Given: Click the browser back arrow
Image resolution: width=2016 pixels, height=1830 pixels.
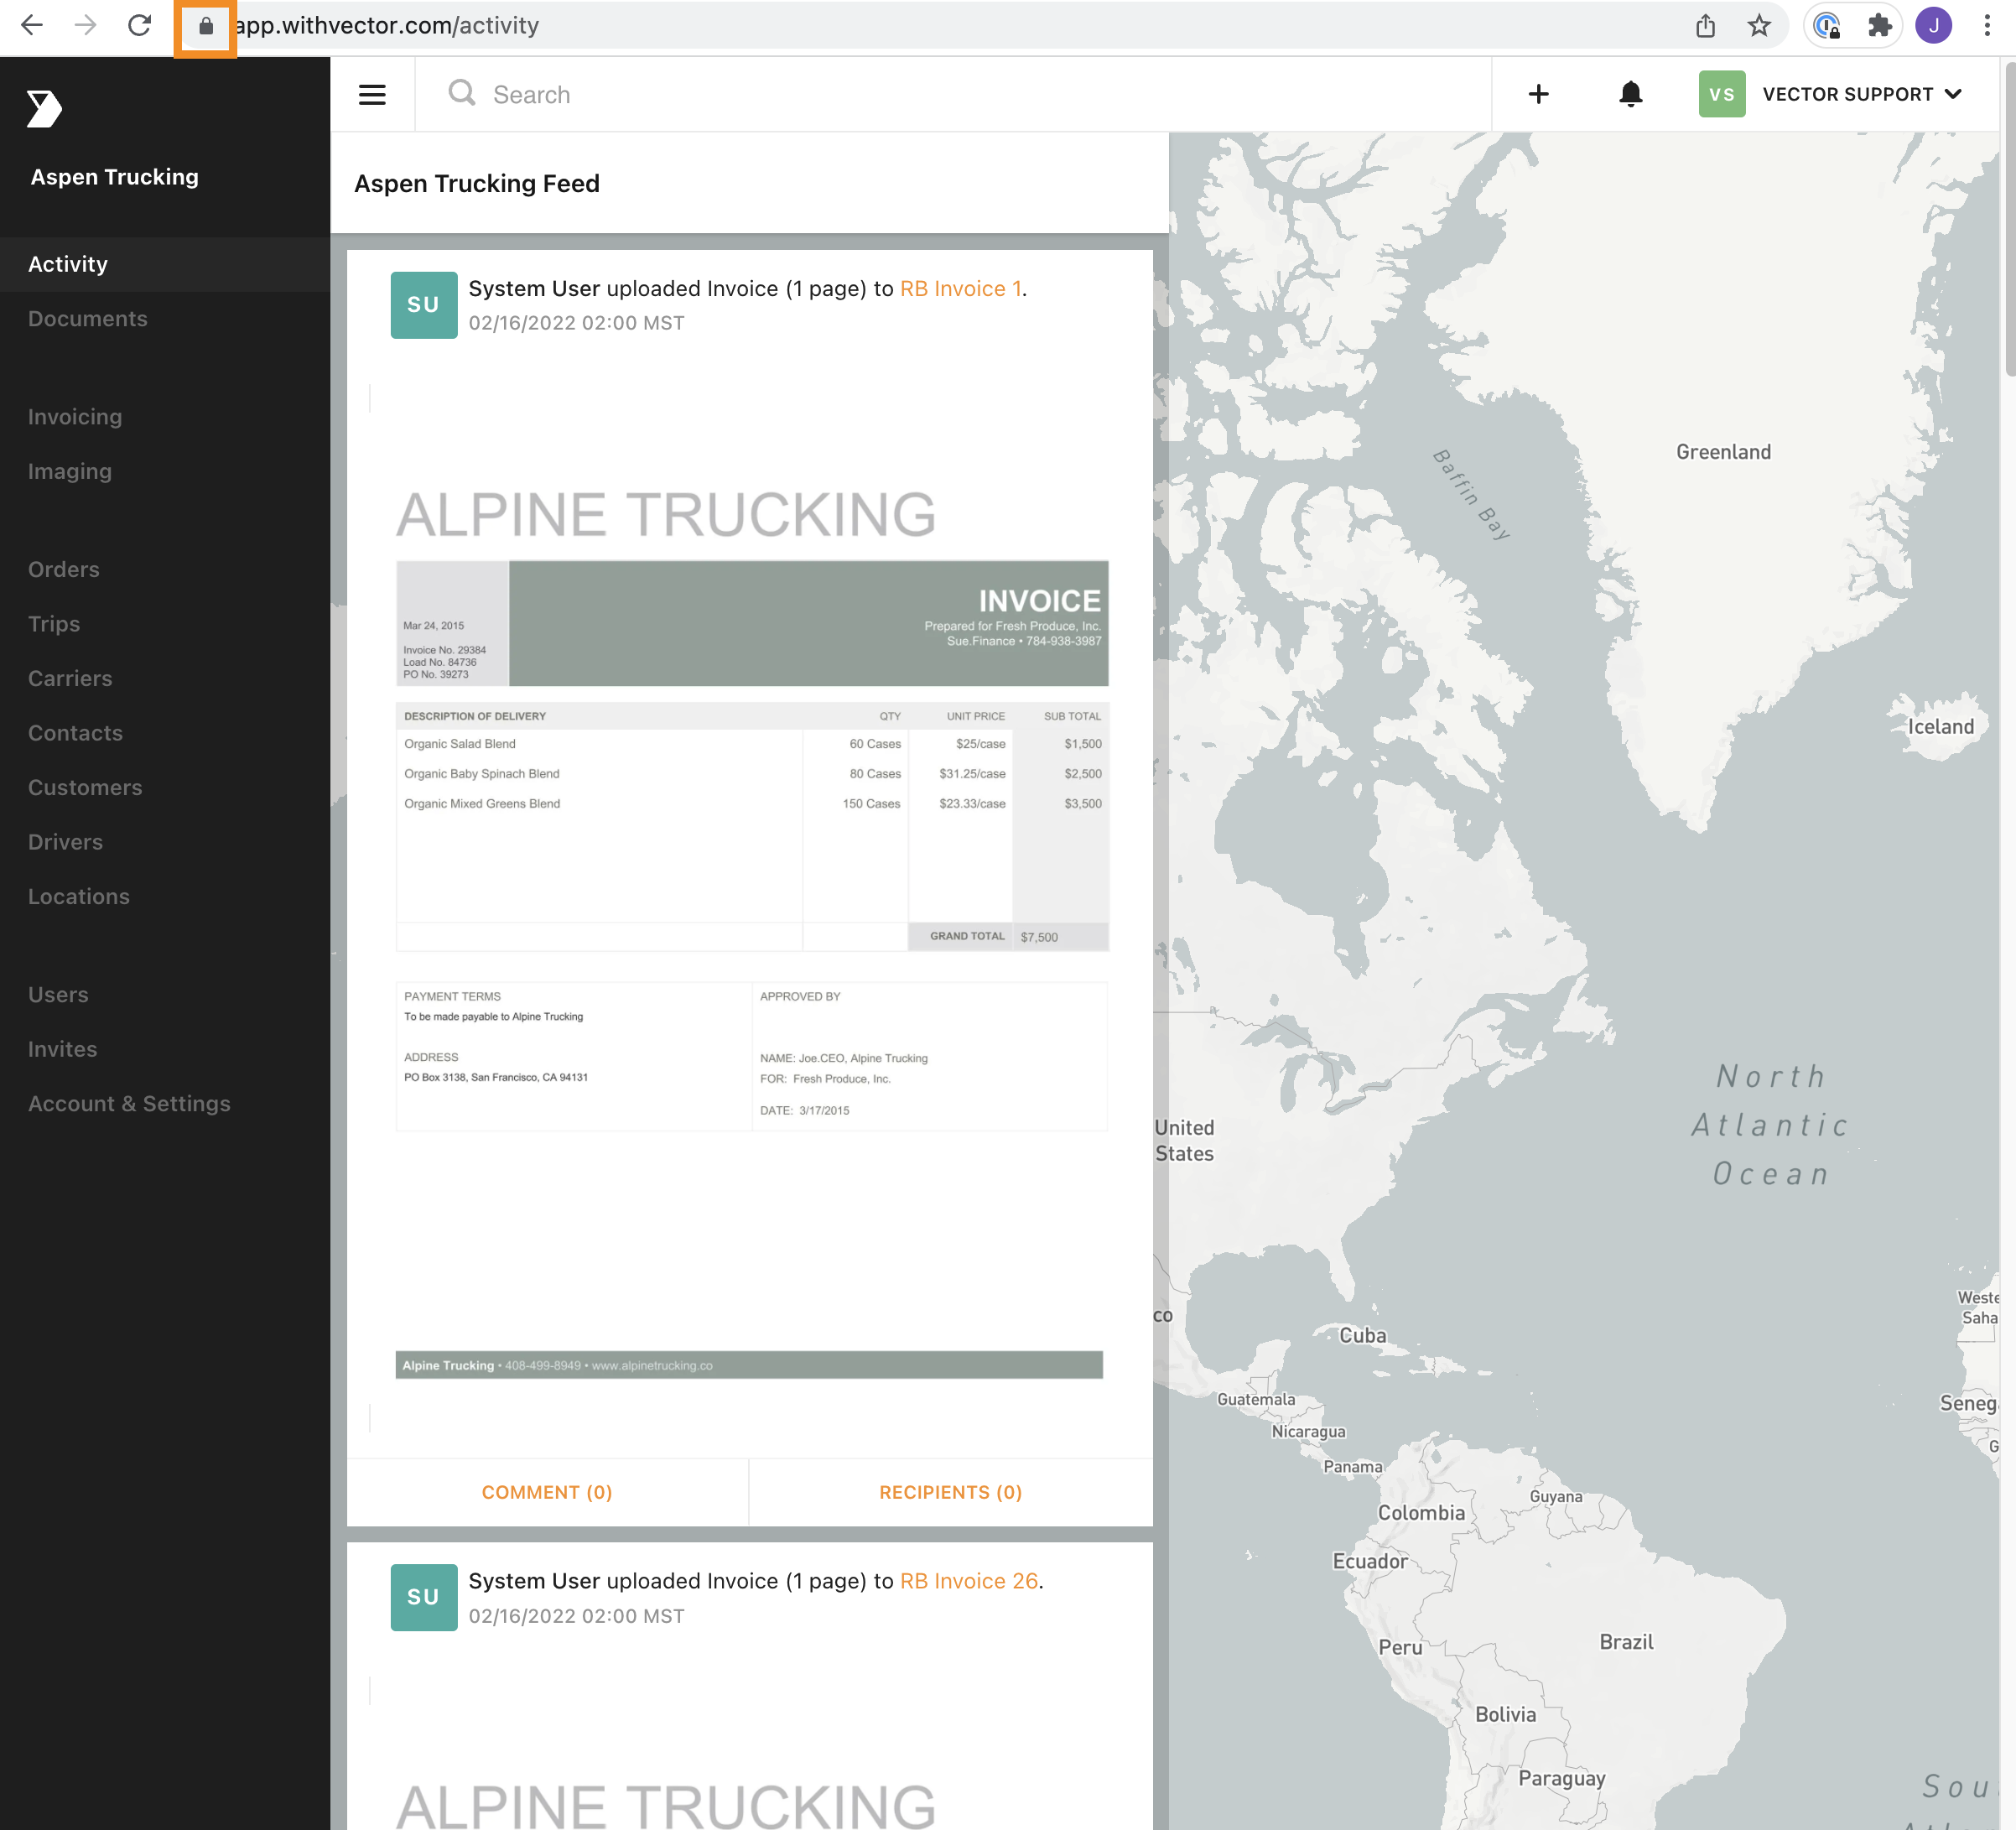Looking at the screenshot, I should (x=32, y=25).
